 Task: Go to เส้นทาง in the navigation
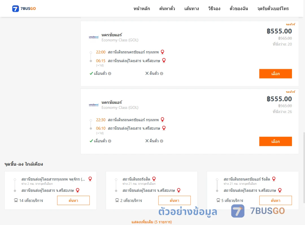coord(191,8)
